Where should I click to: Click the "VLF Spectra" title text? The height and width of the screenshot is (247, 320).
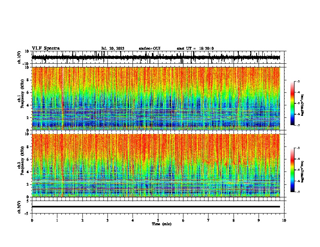click(46, 48)
